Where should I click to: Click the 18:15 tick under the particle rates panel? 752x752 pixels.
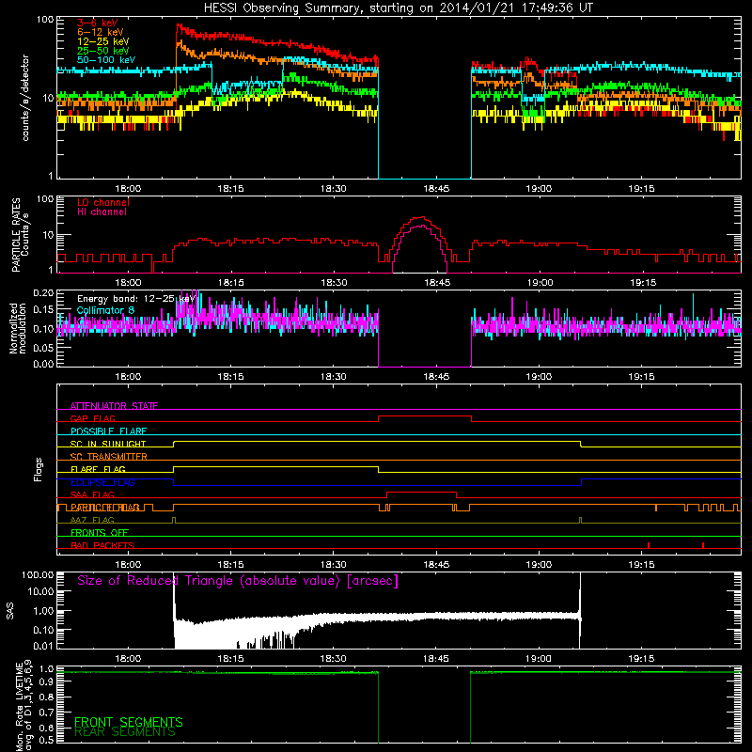(230, 283)
